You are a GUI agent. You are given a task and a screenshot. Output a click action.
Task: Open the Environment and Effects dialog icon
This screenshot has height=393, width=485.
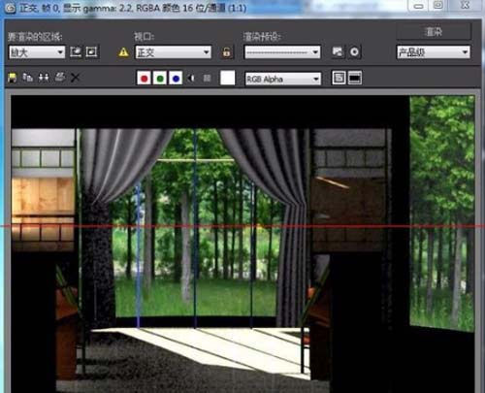[354, 51]
